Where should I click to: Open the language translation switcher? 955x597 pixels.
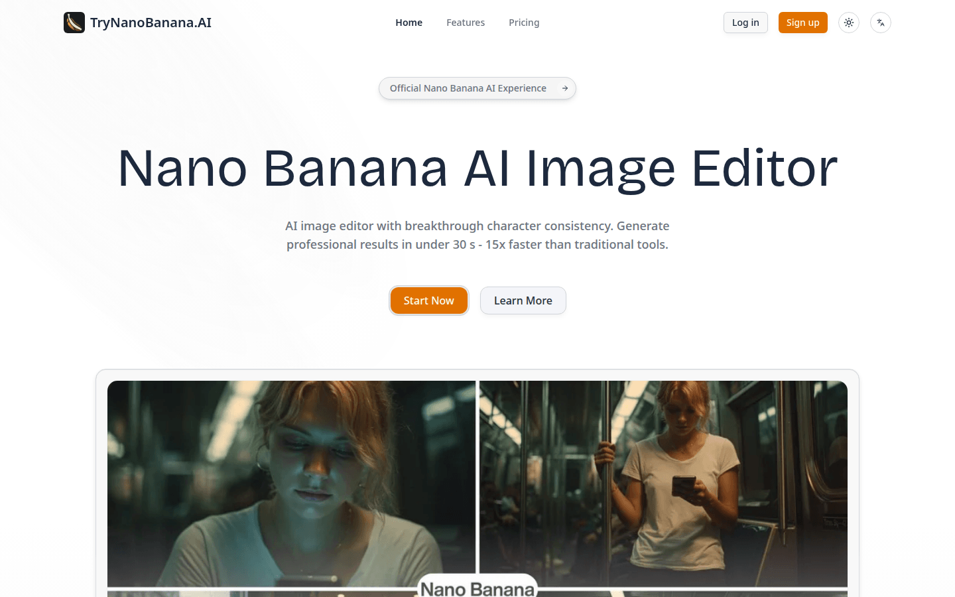click(881, 23)
